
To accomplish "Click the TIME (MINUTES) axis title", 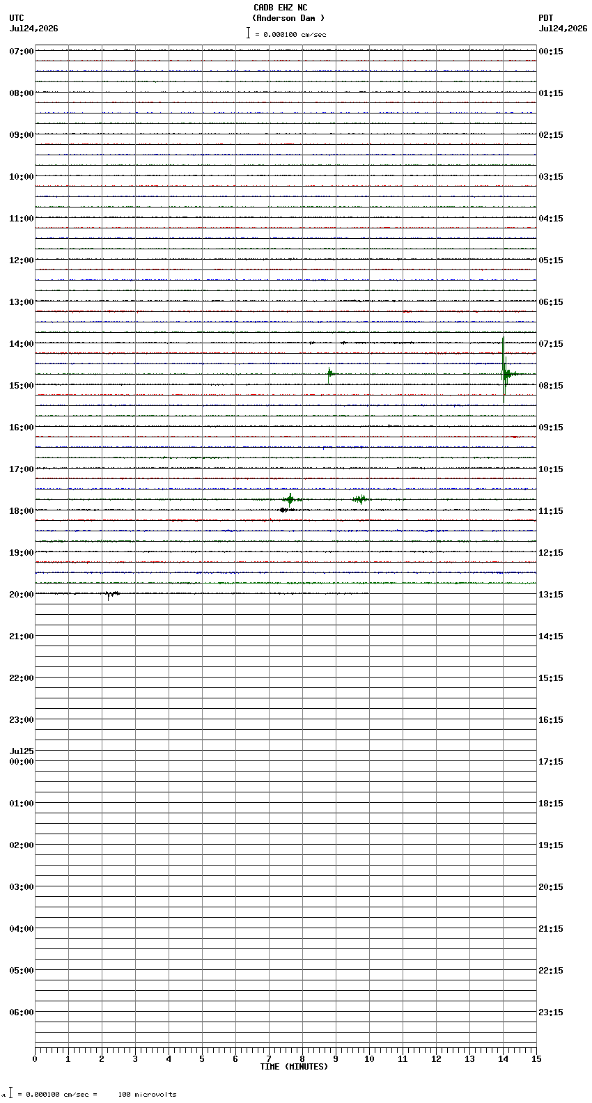I will pyautogui.click(x=294, y=1067).
